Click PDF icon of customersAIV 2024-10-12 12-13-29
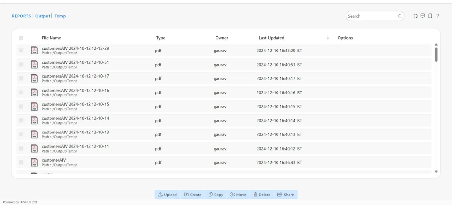Viewport: 452px width, 205px height. pos(34,51)
